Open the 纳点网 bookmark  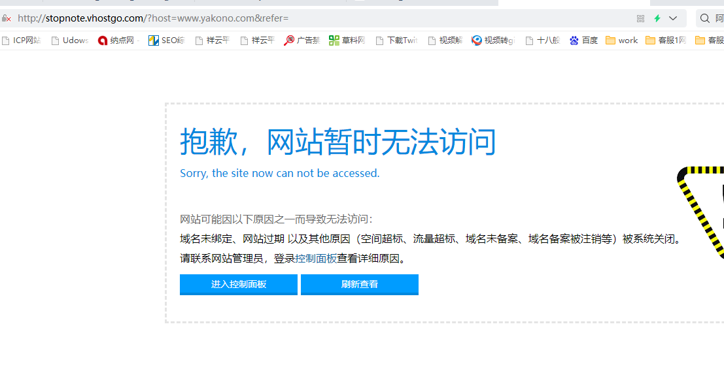click(x=119, y=40)
